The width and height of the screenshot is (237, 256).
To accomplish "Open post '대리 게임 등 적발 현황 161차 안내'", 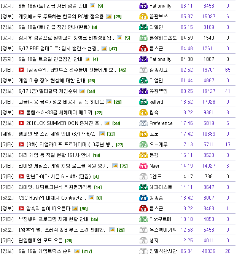I will tap(54, 155).
